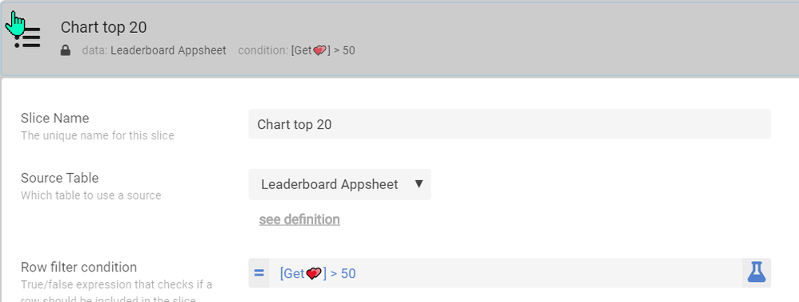The width and height of the screenshot is (799, 302).
Task: Click the Source Table label
Action: 59,178
